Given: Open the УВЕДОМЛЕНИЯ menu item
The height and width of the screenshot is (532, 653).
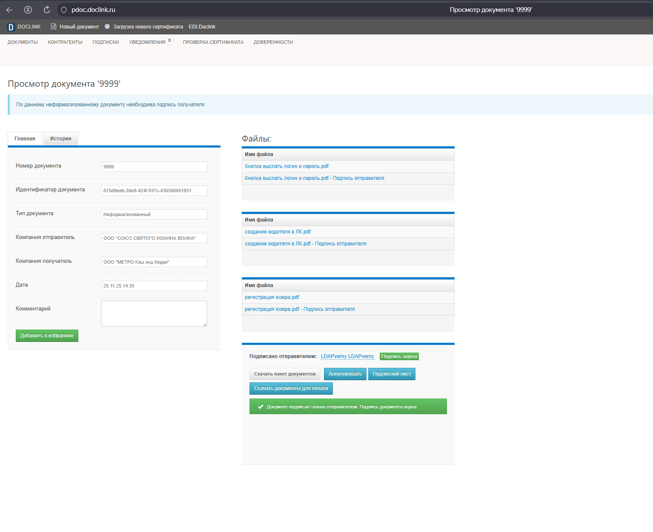Looking at the screenshot, I should point(147,42).
